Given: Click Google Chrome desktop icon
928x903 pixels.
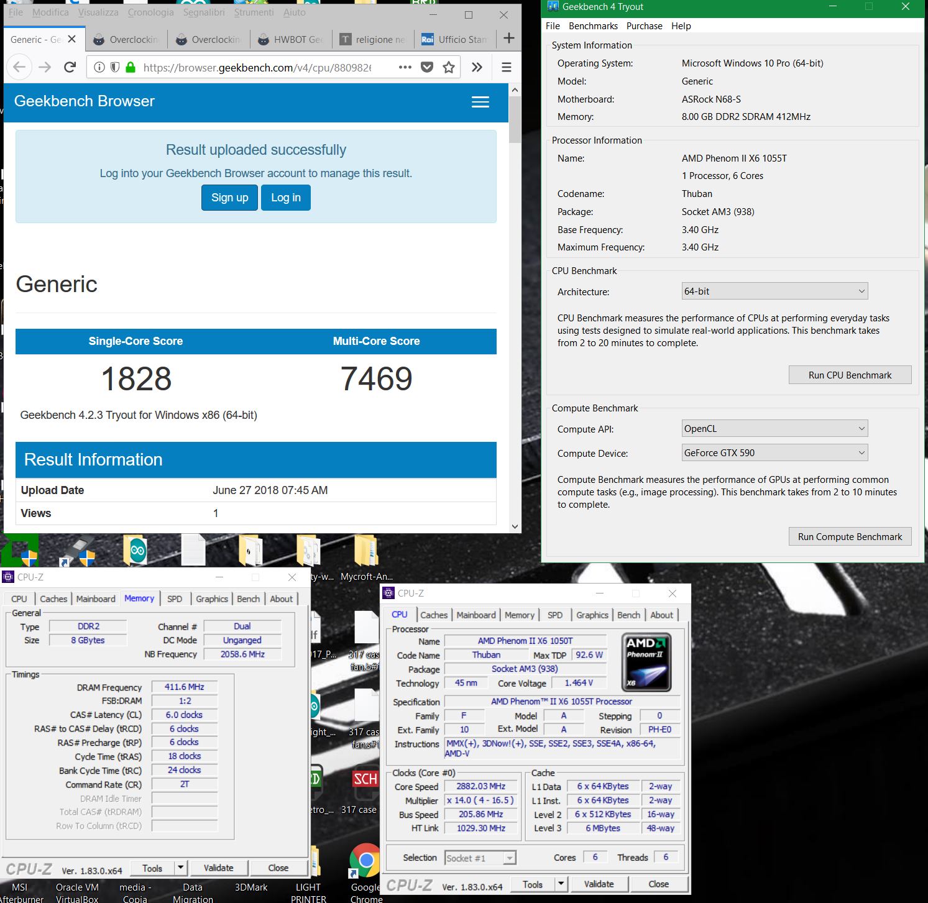Looking at the screenshot, I should coord(365,872).
